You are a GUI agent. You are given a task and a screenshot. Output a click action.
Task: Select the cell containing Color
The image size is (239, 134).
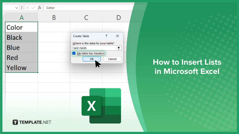coord(21,27)
